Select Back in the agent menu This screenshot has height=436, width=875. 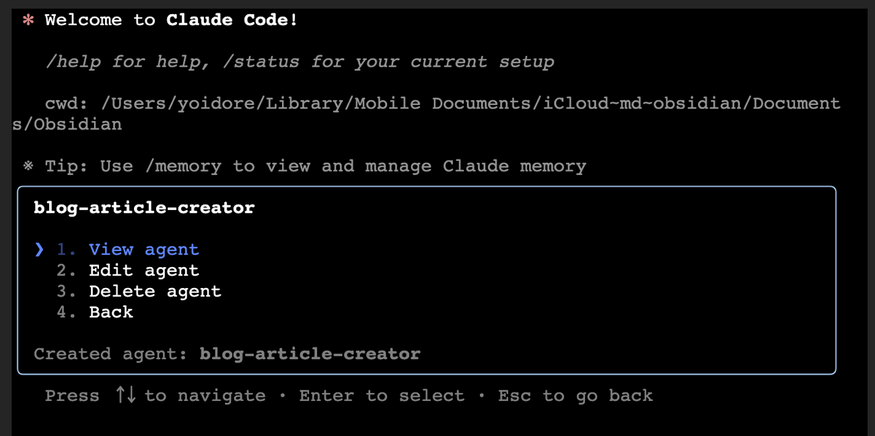pos(110,312)
